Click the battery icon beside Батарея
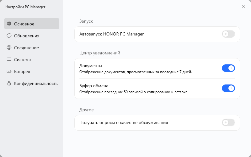This screenshot has height=157, width=251. tap(9, 71)
